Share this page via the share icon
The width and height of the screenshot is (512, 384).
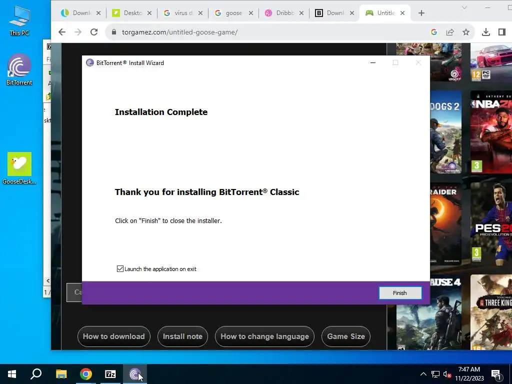450,32
